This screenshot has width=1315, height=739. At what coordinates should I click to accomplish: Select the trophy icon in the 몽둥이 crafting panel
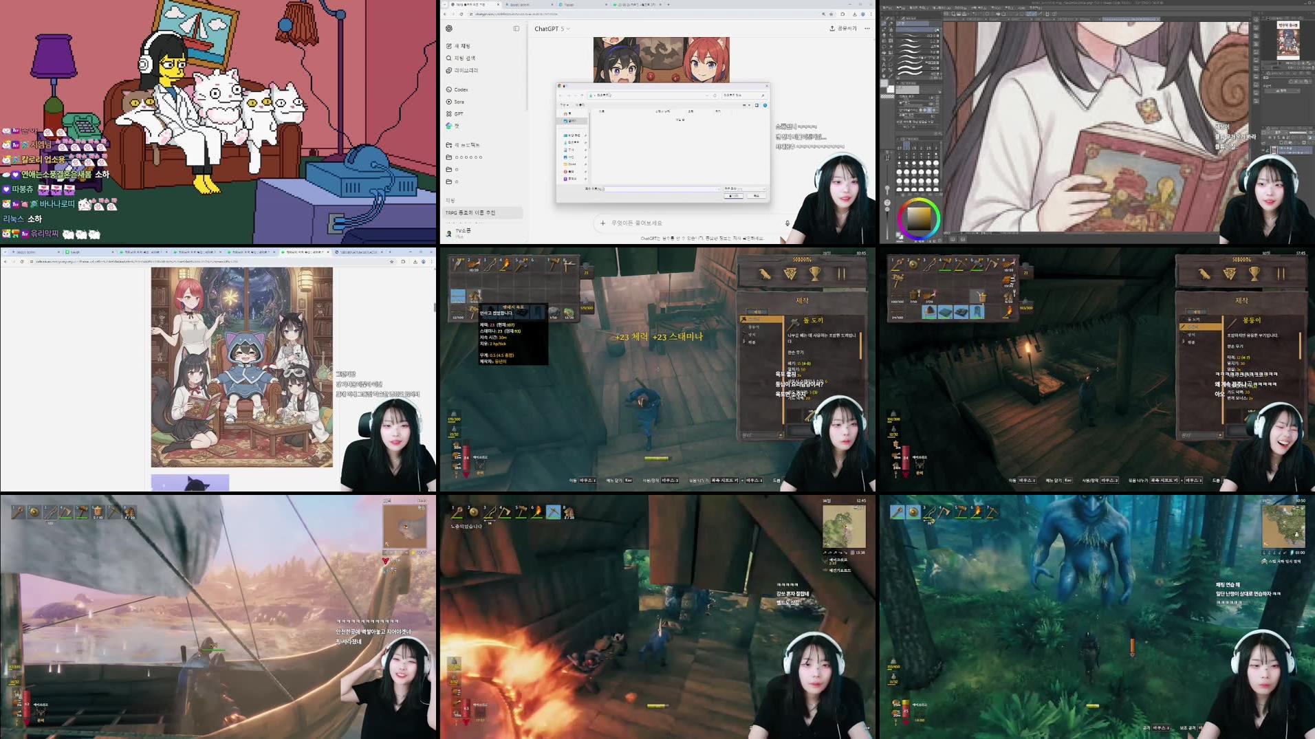tap(1254, 274)
